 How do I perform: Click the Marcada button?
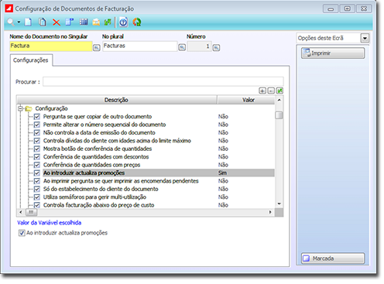coord(333,258)
